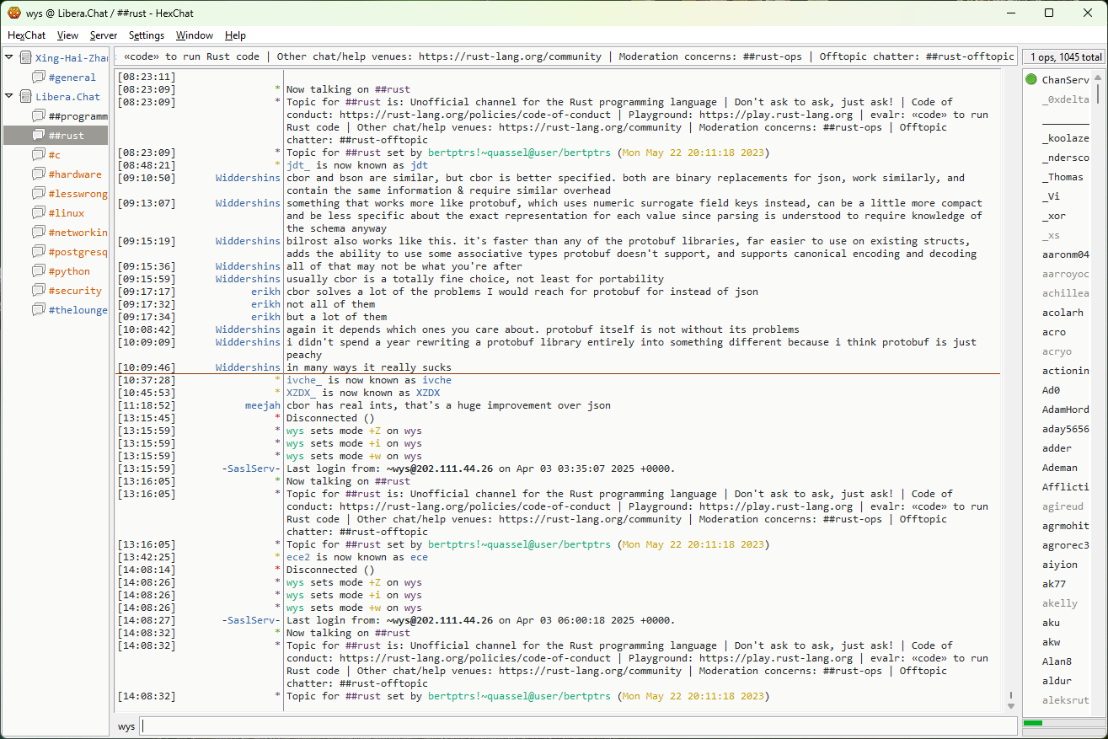Click the HexChat app icon in the title bar
The width and height of the screenshot is (1108, 739).
(x=14, y=13)
